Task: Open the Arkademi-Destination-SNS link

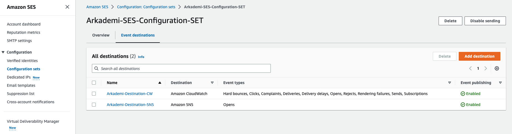Action: coord(130,105)
